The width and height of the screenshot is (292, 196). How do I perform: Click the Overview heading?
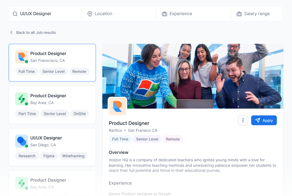pyautogui.click(x=118, y=152)
